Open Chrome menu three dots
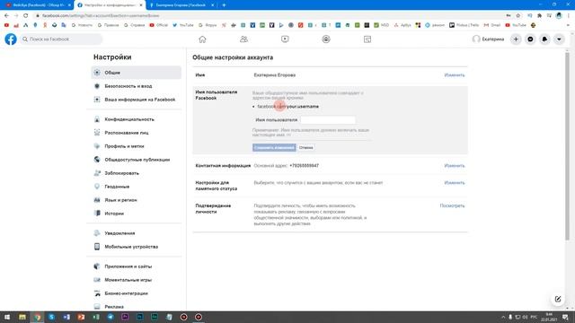The image size is (575, 323). 569,16
